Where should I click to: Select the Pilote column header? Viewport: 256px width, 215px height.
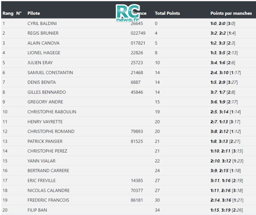coord(34,13)
